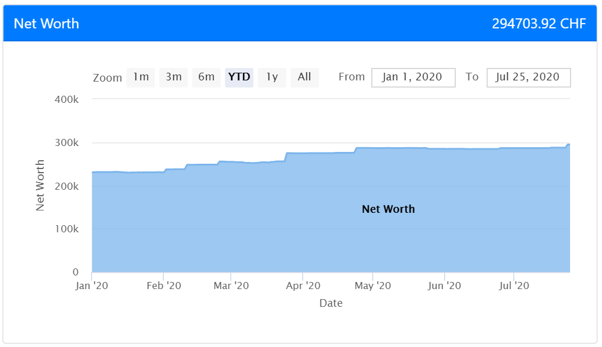Click the Jun '20 axis label

click(444, 286)
